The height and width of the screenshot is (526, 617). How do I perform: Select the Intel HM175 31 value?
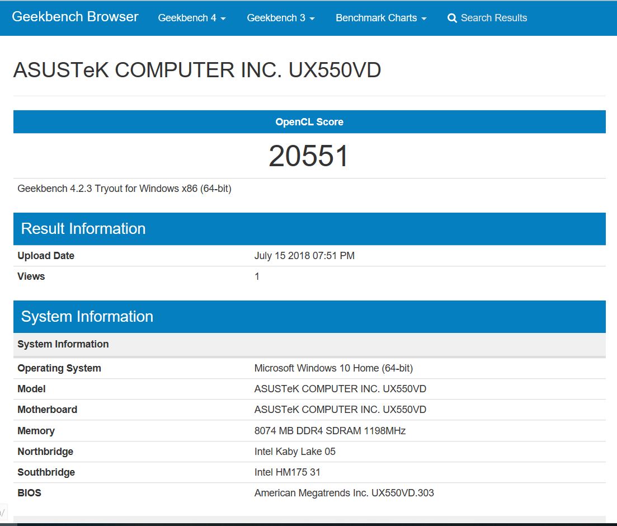[288, 472]
